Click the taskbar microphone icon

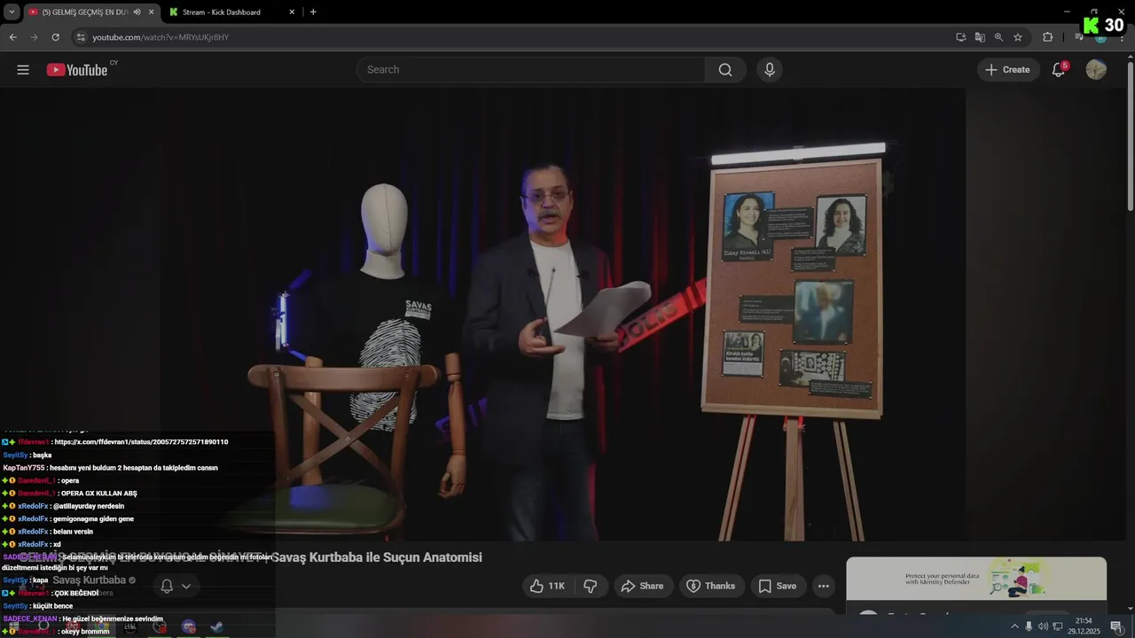1029,626
